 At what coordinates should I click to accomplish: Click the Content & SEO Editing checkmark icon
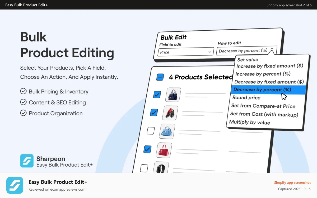24,102
